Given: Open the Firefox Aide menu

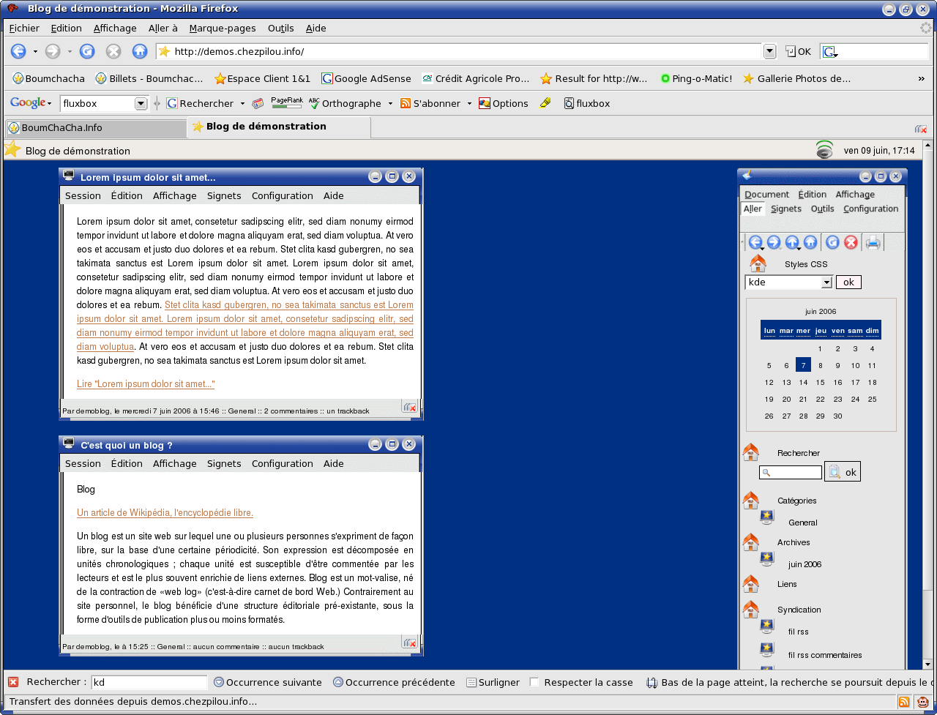Looking at the screenshot, I should coord(316,28).
